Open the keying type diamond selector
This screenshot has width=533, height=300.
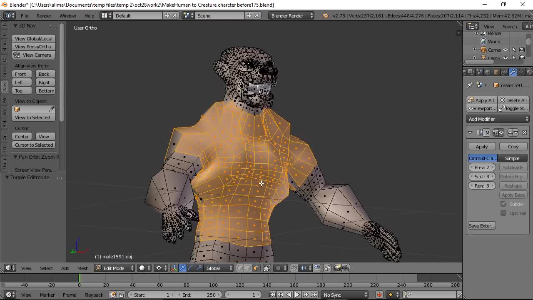click(x=393, y=295)
